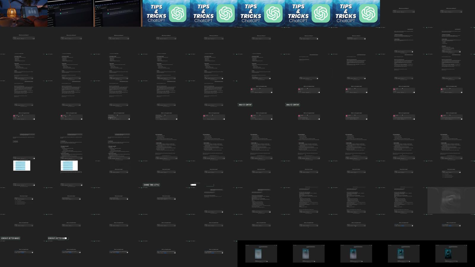Select the sharpest portrait in the bottom row
Screen dimensions: 475x267
[448, 254]
